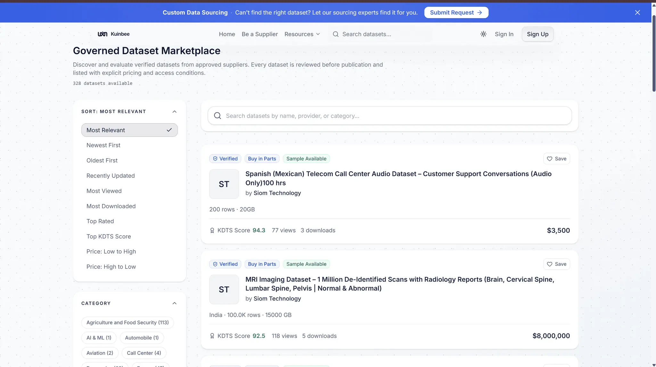Pick the Top Rated sort option
This screenshot has height=367, width=656.
pyautogui.click(x=129, y=221)
